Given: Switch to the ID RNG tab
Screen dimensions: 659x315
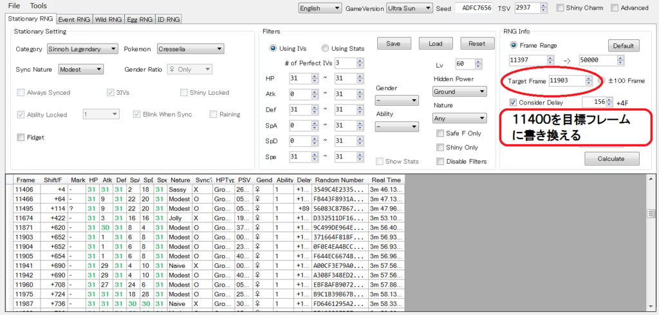Looking at the screenshot, I should (169, 19).
